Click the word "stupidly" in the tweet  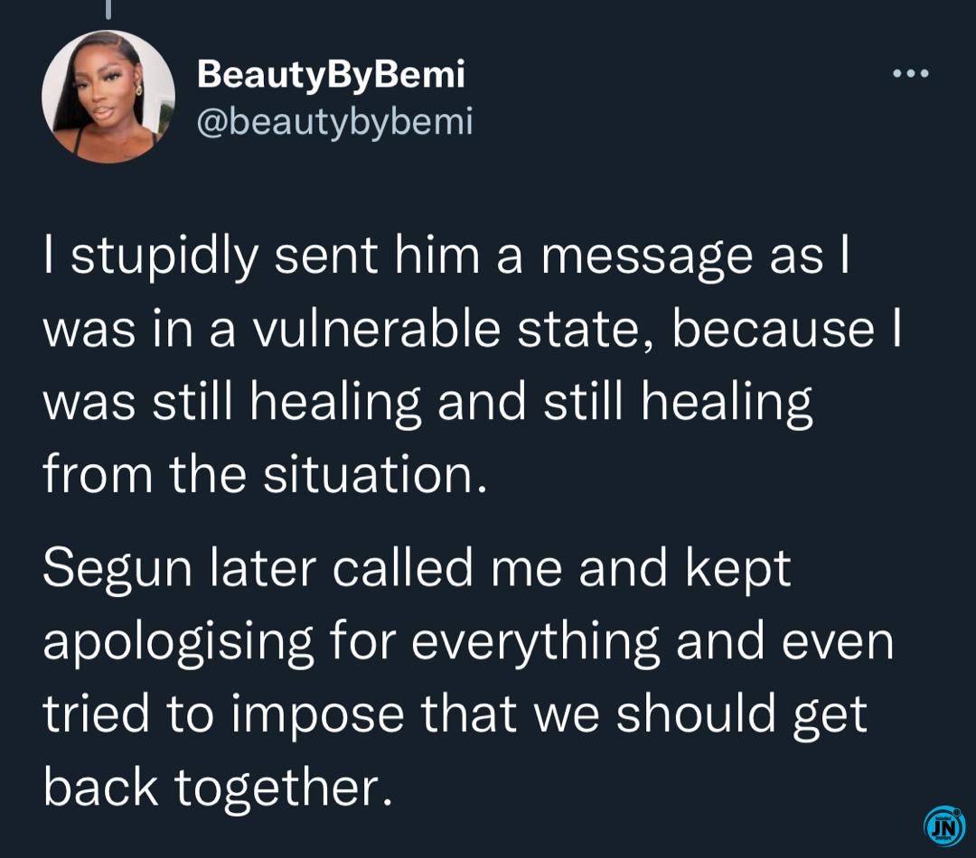coord(165,258)
